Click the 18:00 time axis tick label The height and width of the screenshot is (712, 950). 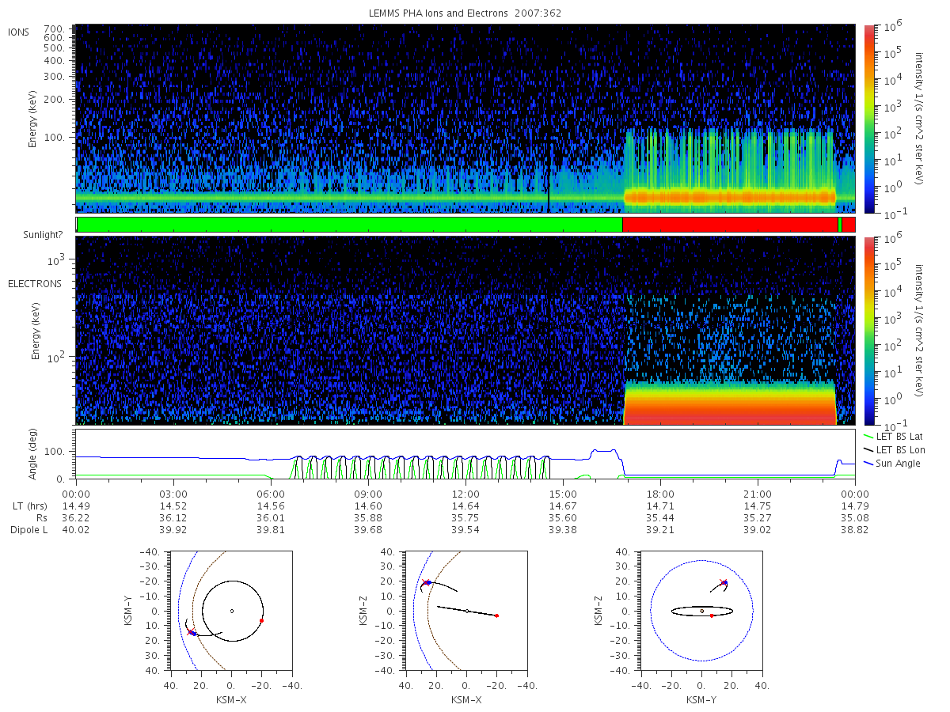(660, 493)
